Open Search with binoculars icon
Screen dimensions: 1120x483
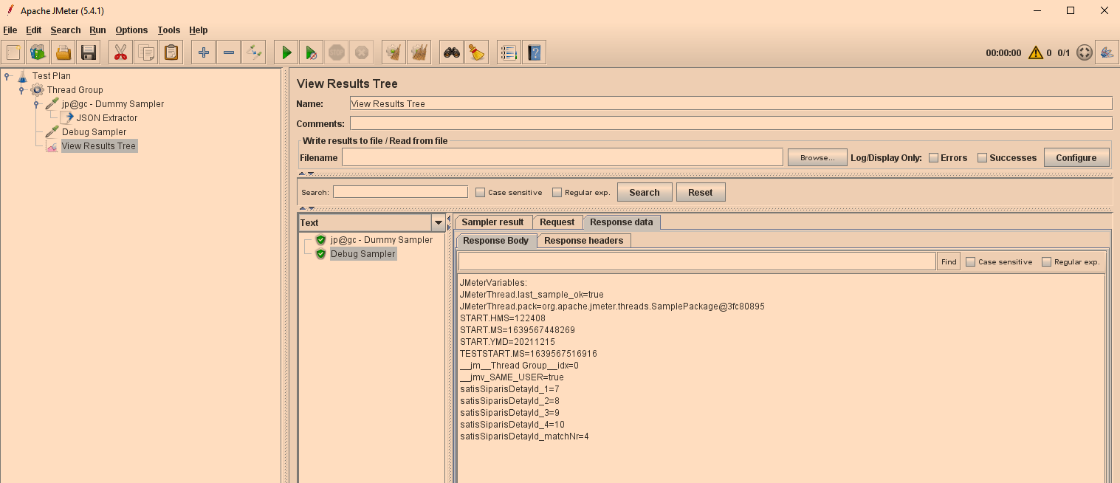click(x=452, y=52)
